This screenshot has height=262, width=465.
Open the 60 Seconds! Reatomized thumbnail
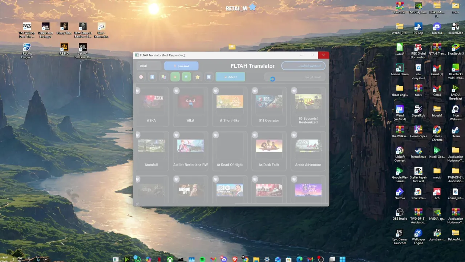(308, 102)
